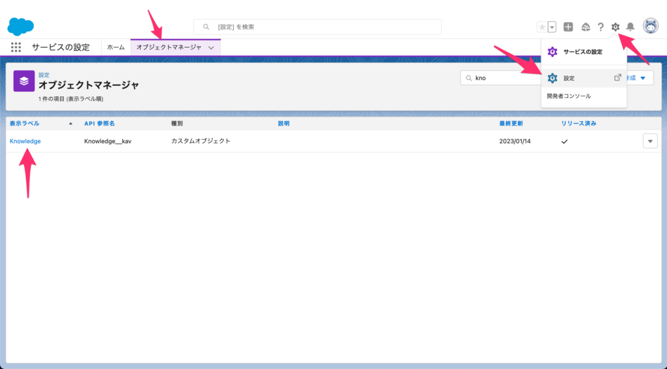Open the App Launcher grid icon

[x=16, y=48]
